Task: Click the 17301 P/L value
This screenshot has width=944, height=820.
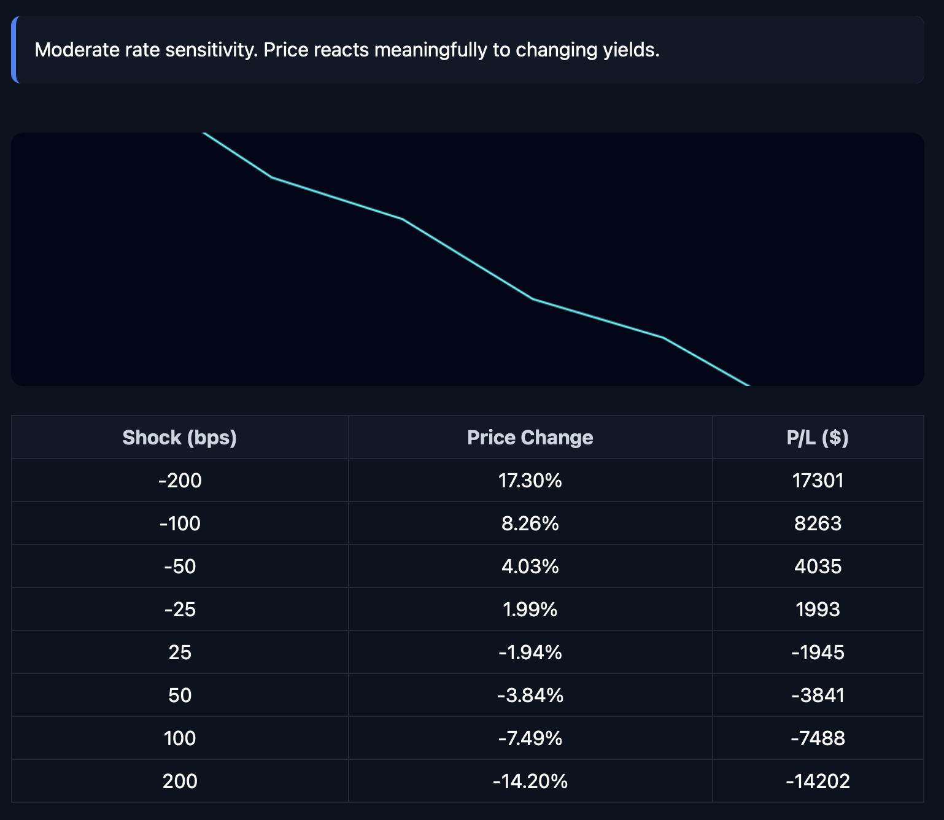Action: coord(817,481)
